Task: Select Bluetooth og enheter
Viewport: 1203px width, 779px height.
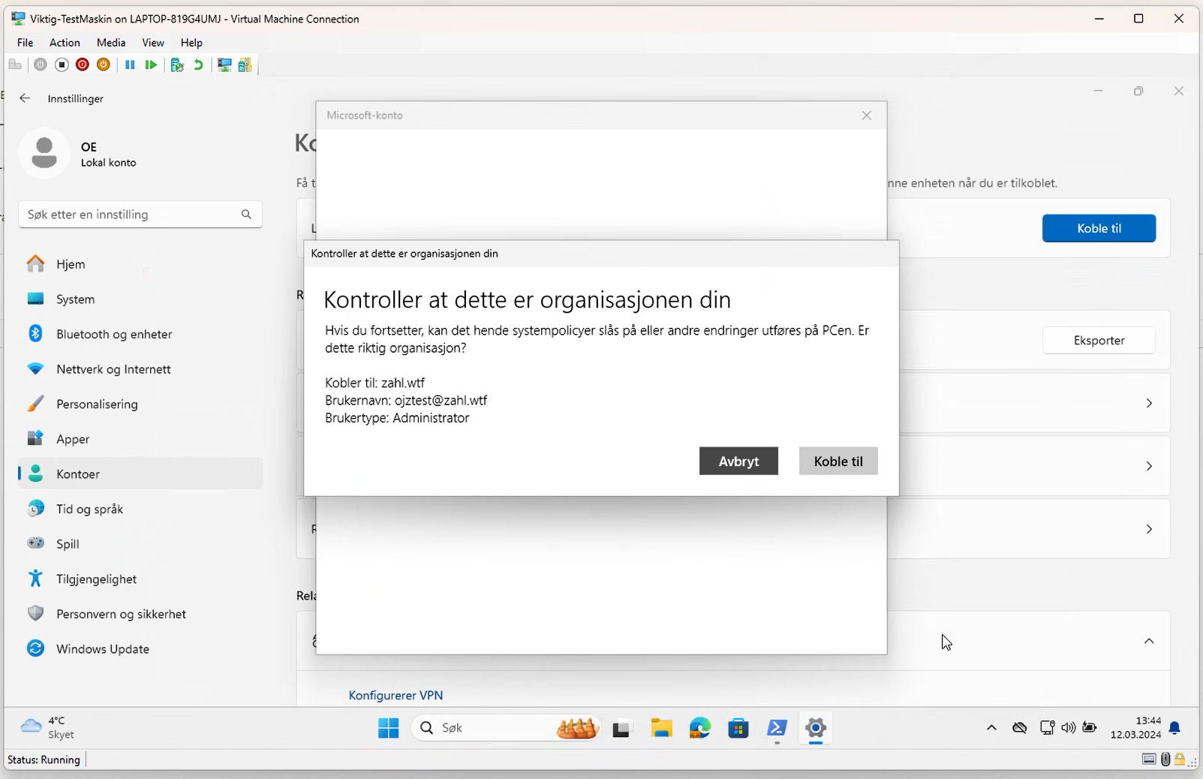Action: pos(140,334)
